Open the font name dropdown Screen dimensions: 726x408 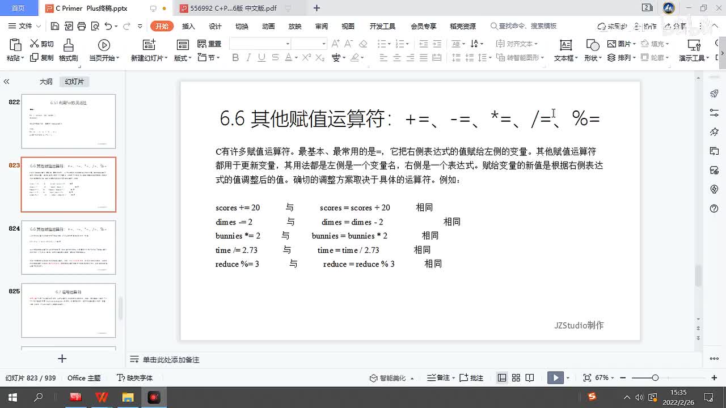pos(288,44)
